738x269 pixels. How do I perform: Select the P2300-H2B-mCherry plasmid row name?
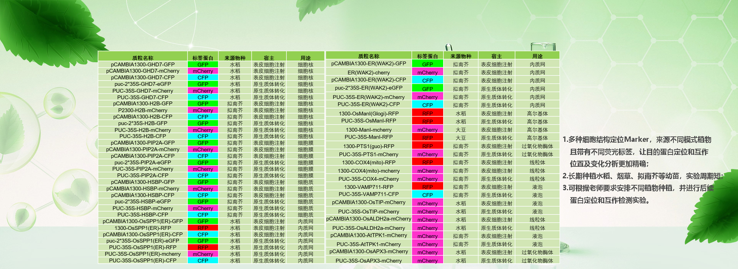(143, 110)
